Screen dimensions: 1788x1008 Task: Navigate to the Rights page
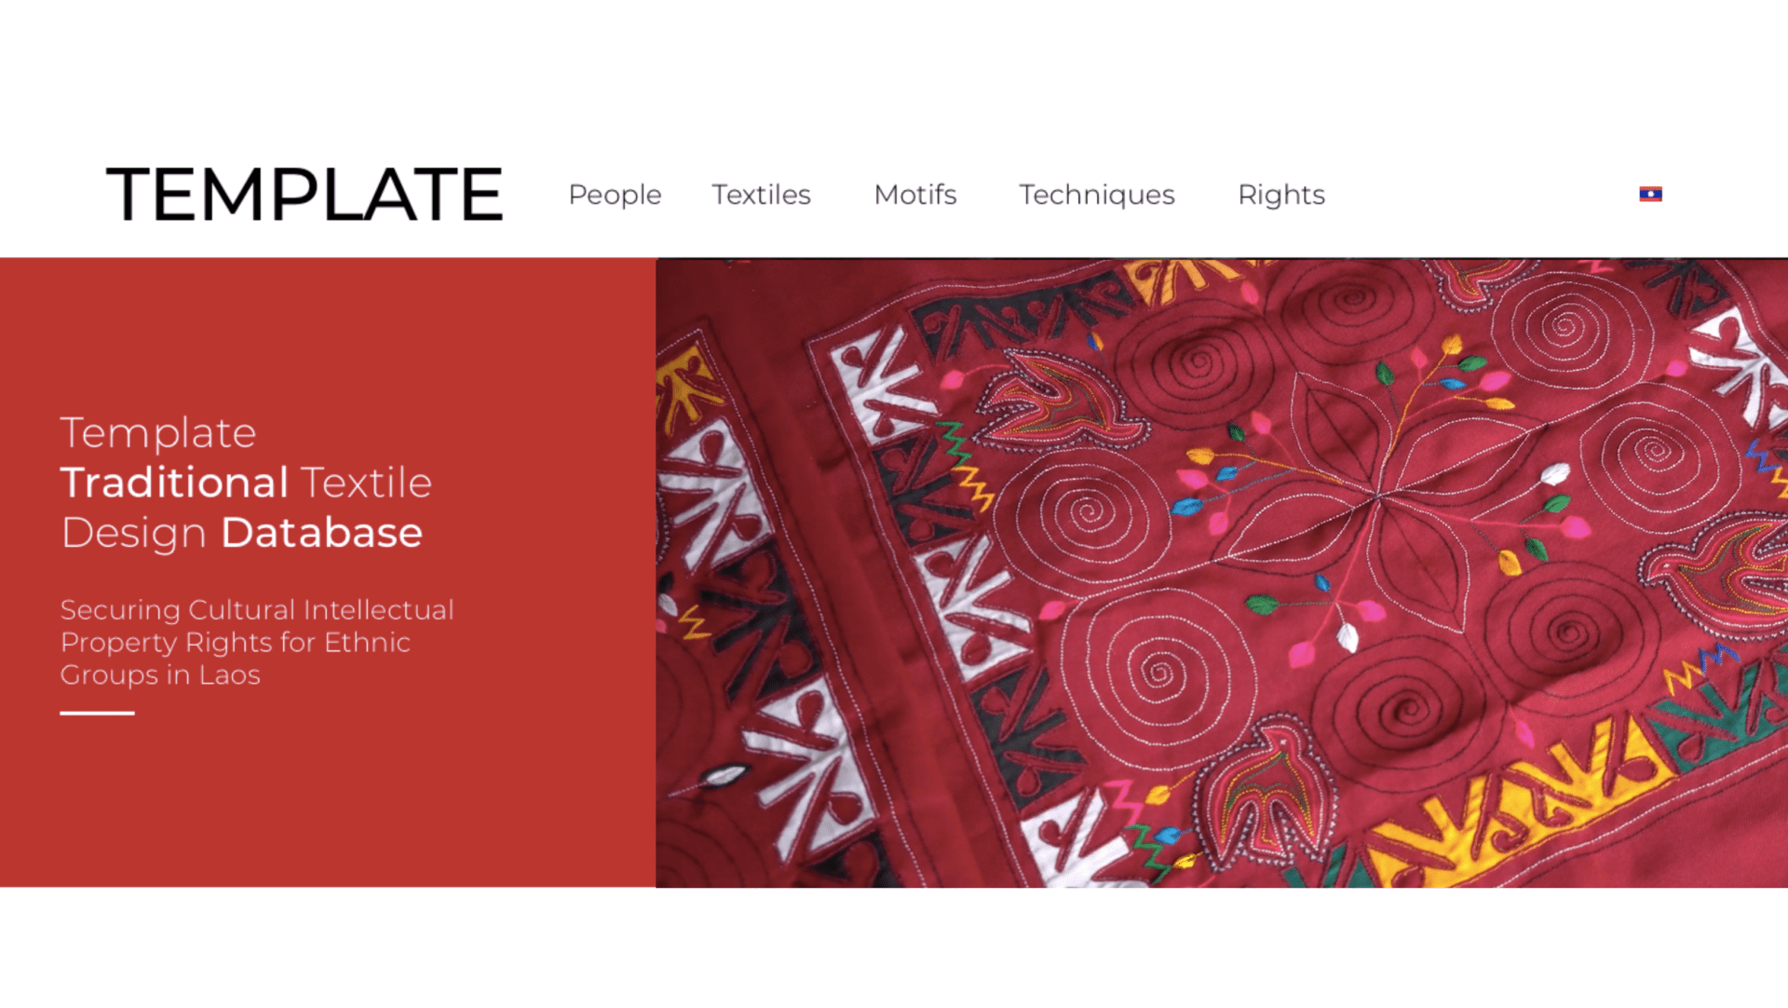(1280, 195)
